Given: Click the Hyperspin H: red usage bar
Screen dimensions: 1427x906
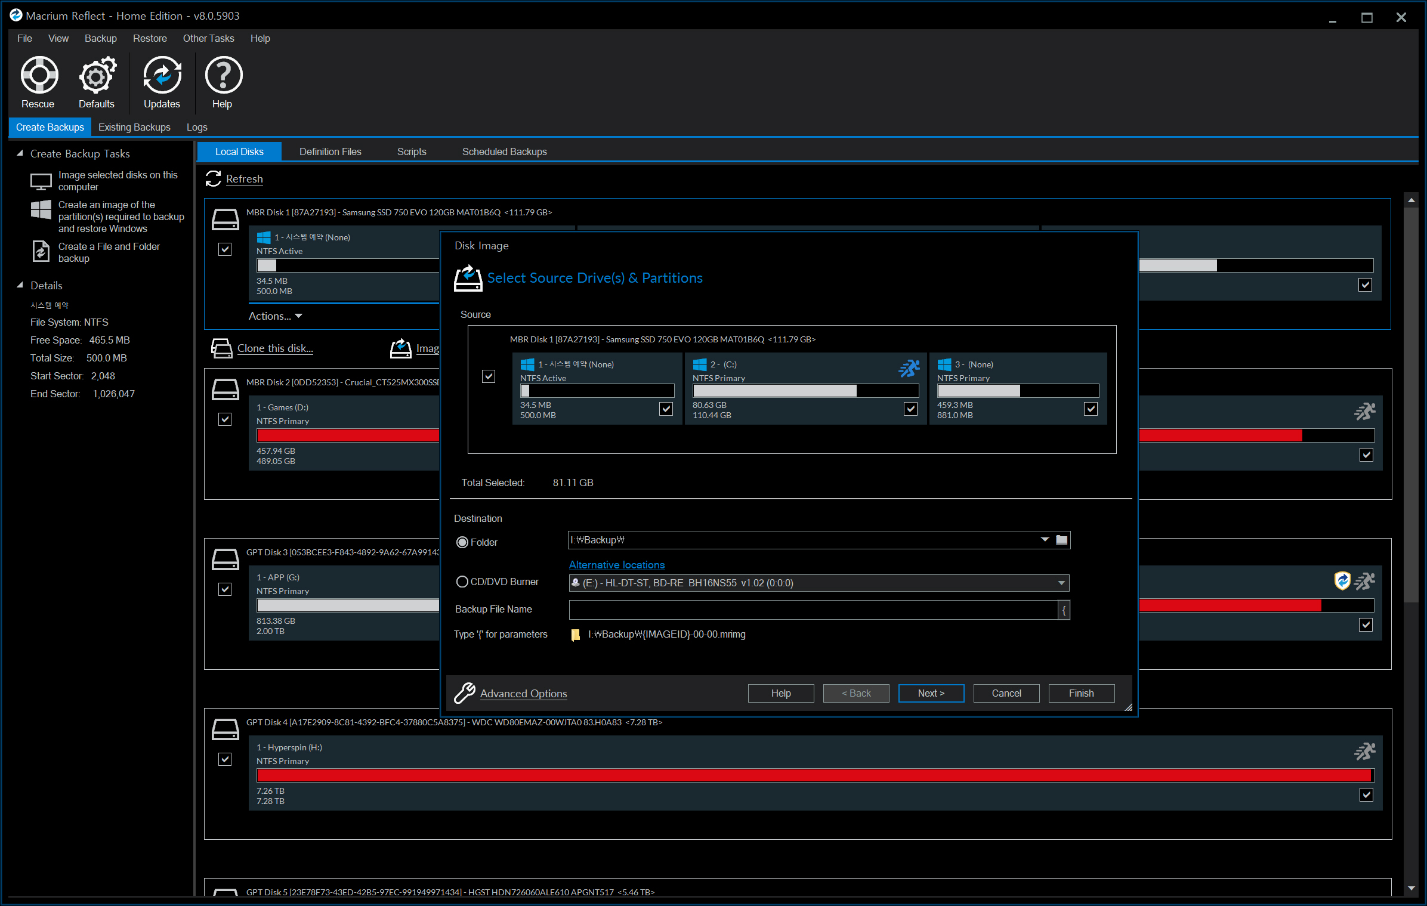Looking at the screenshot, I should pos(816,775).
